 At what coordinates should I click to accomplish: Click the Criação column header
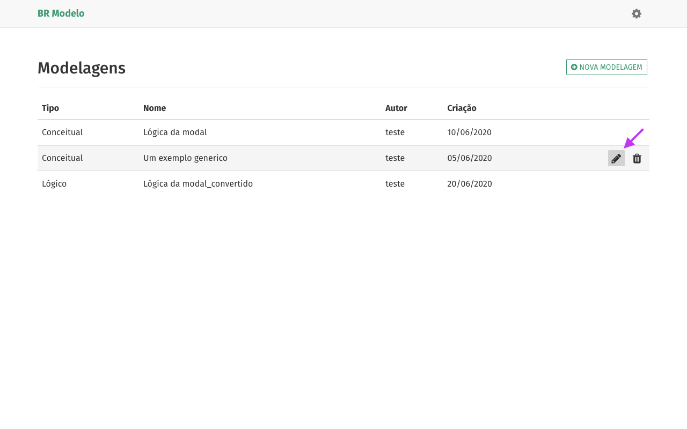462,108
